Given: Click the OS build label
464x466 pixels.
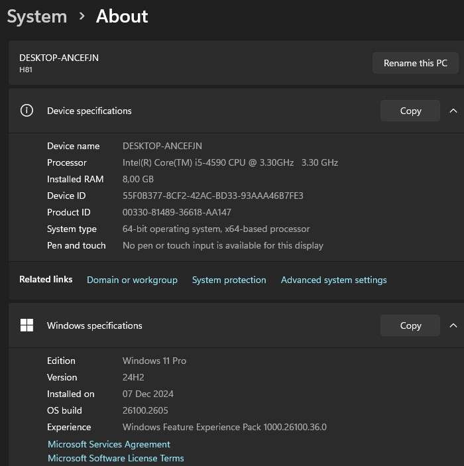Looking at the screenshot, I should (x=64, y=410).
